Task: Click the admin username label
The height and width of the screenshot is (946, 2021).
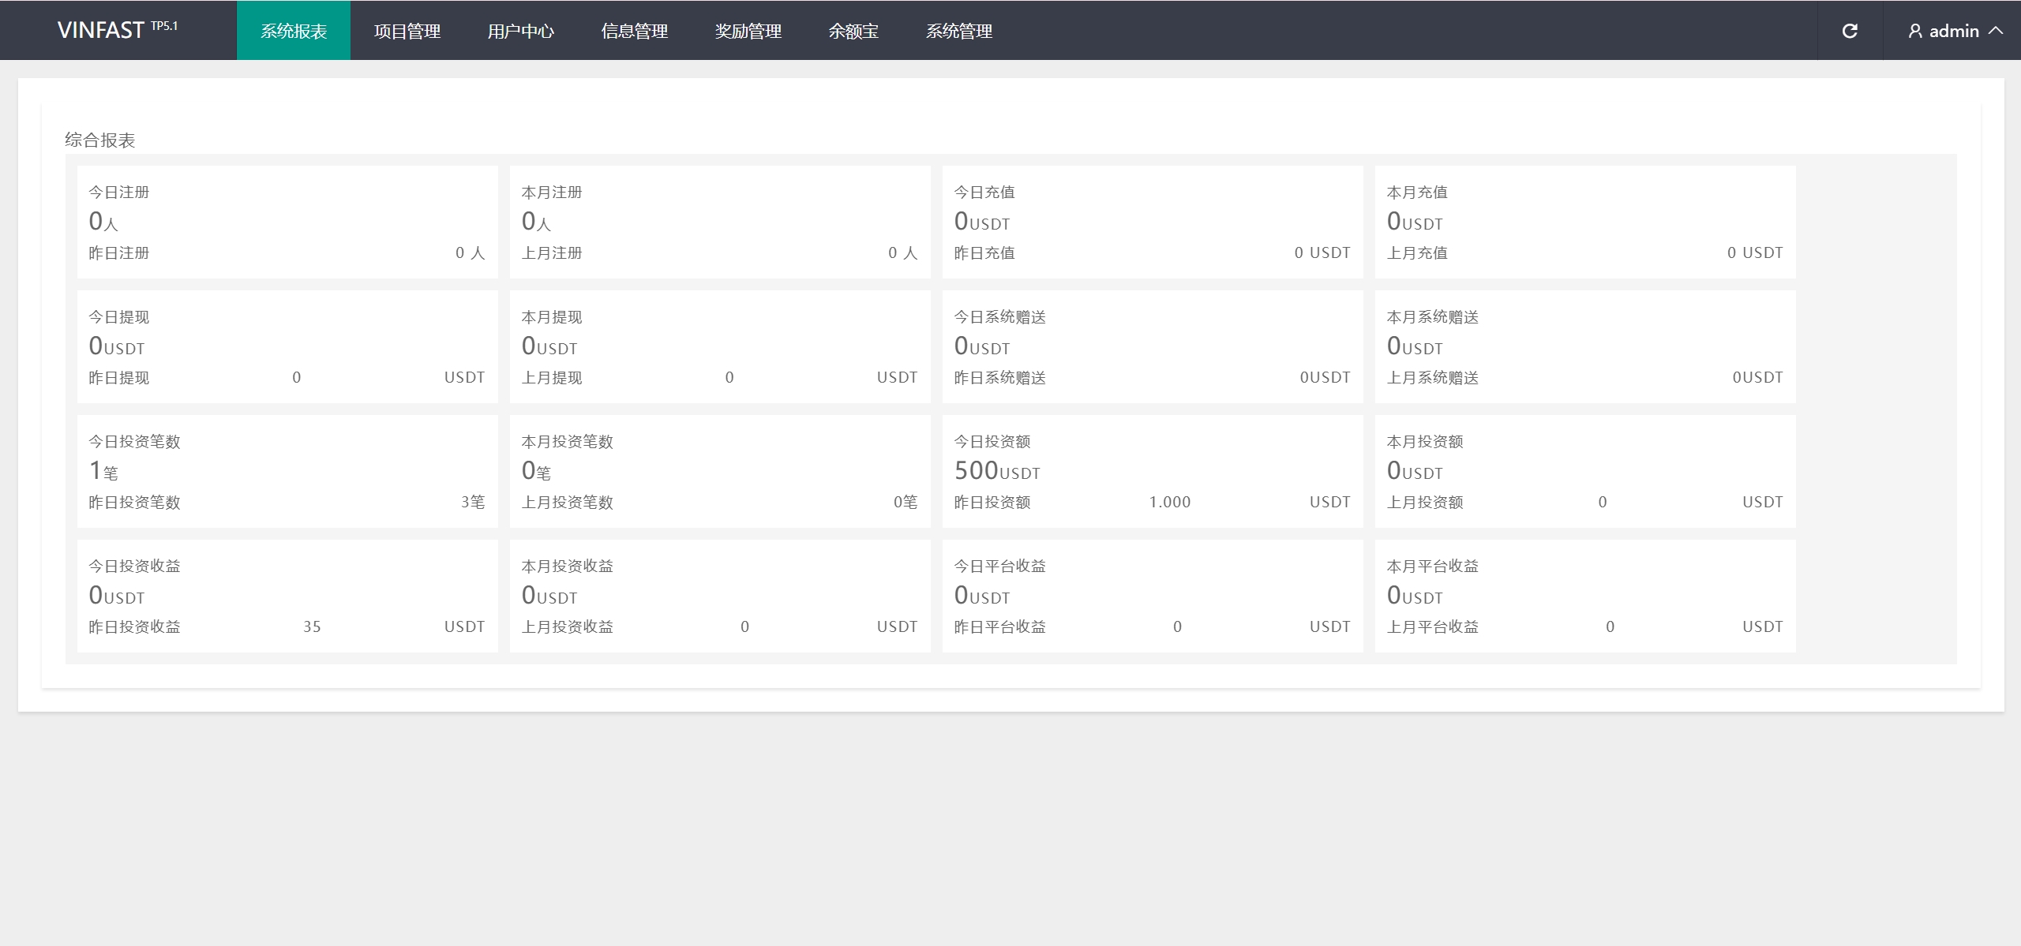Action: pos(1954,31)
